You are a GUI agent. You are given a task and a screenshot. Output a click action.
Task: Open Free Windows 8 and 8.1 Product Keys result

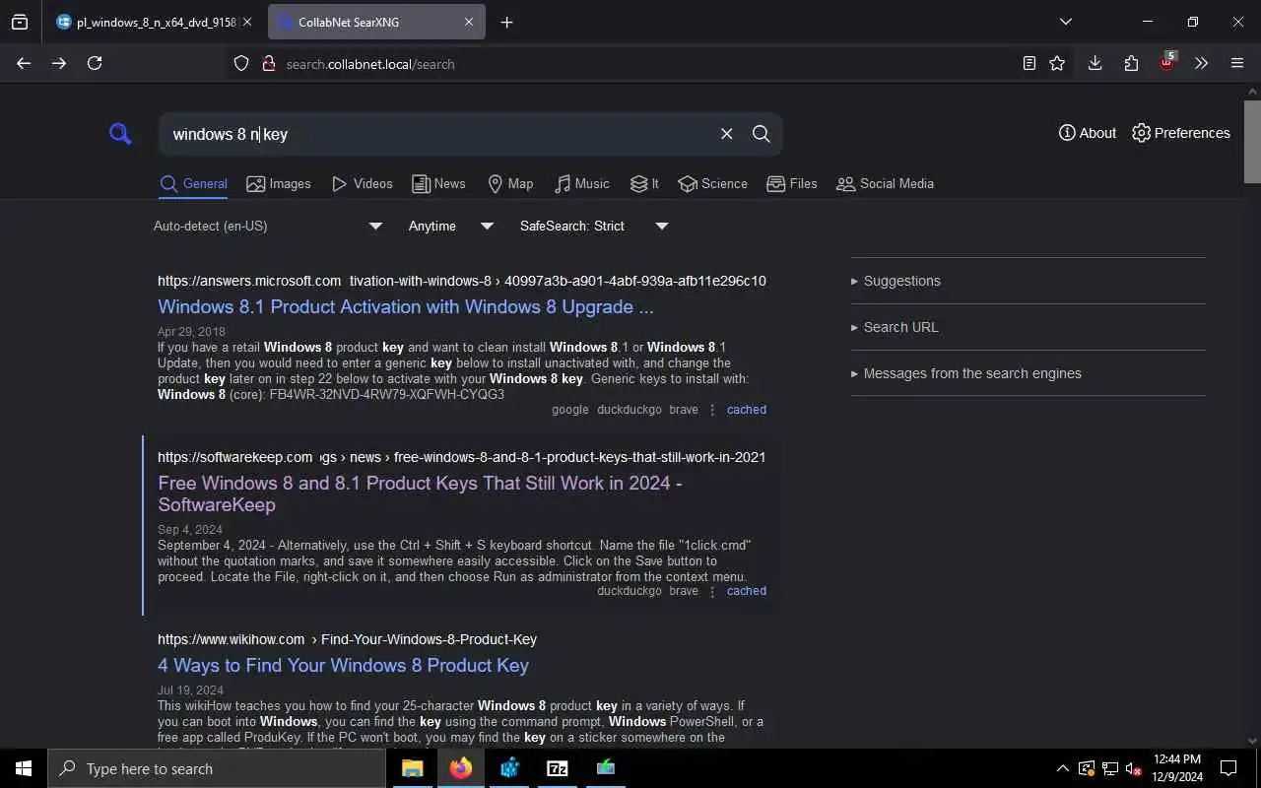[420, 493]
